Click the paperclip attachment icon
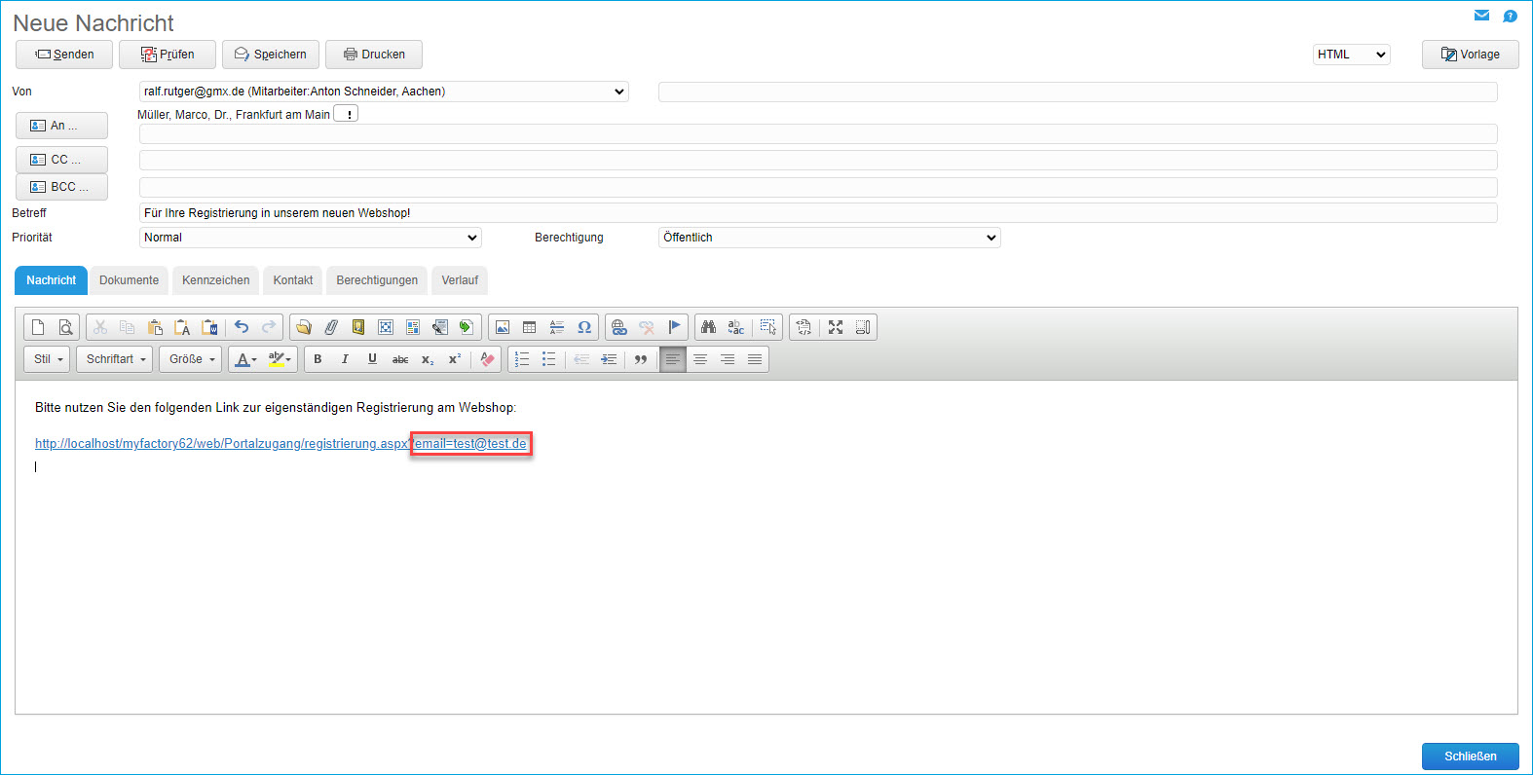 pyautogui.click(x=331, y=327)
